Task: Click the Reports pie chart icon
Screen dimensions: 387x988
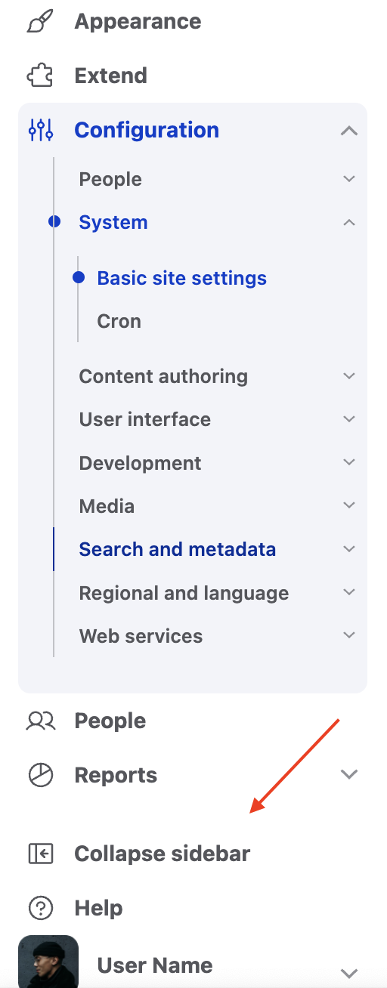Action: tap(40, 775)
